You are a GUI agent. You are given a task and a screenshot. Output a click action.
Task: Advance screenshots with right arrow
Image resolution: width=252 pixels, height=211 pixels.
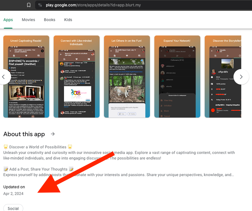tap(241, 77)
